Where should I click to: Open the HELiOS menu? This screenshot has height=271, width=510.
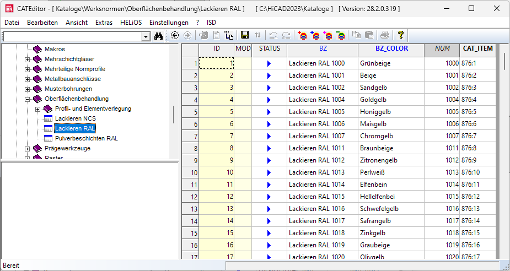tap(131, 23)
